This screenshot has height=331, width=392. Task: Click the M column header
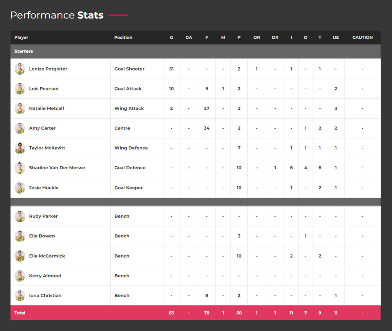click(223, 38)
